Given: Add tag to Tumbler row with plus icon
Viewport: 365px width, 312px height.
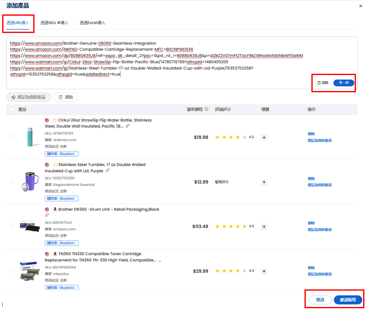Looking at the screenshot, I should click(264, 182).
